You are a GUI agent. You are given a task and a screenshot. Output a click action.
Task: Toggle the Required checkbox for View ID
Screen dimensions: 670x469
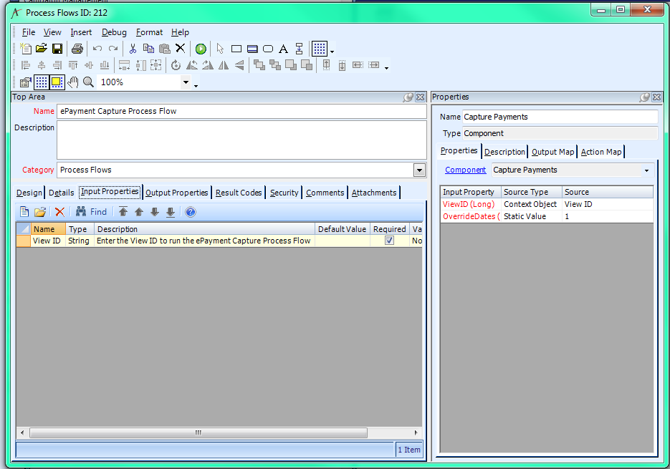[x=389, y=241]
